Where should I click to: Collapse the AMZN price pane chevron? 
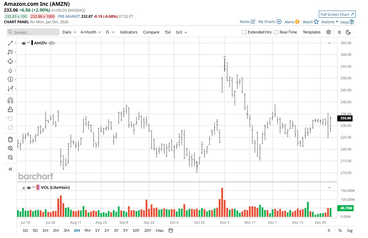coord(329,43)
